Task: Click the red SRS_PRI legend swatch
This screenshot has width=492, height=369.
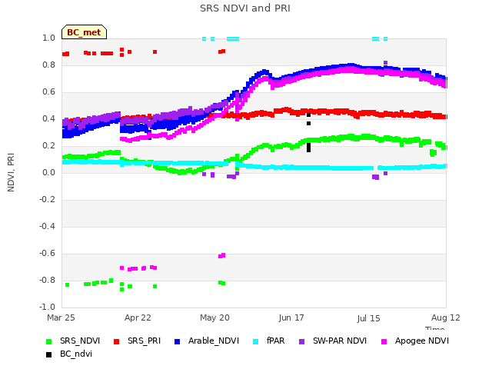Action: tap(116, 341)
